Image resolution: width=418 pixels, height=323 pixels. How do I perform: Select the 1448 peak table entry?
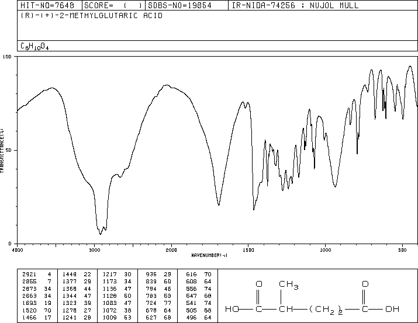pos(77,275)
